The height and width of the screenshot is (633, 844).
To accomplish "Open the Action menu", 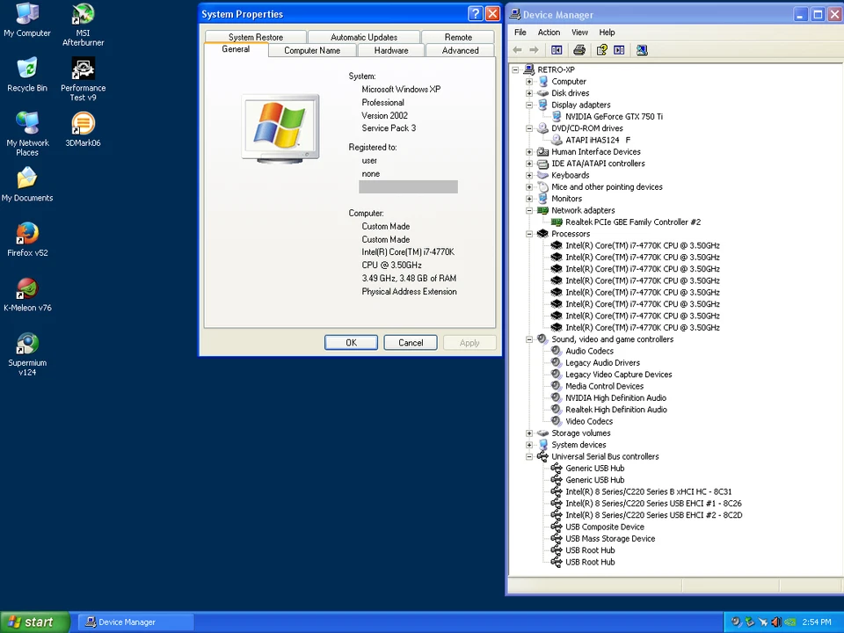I will click(548, 32).
